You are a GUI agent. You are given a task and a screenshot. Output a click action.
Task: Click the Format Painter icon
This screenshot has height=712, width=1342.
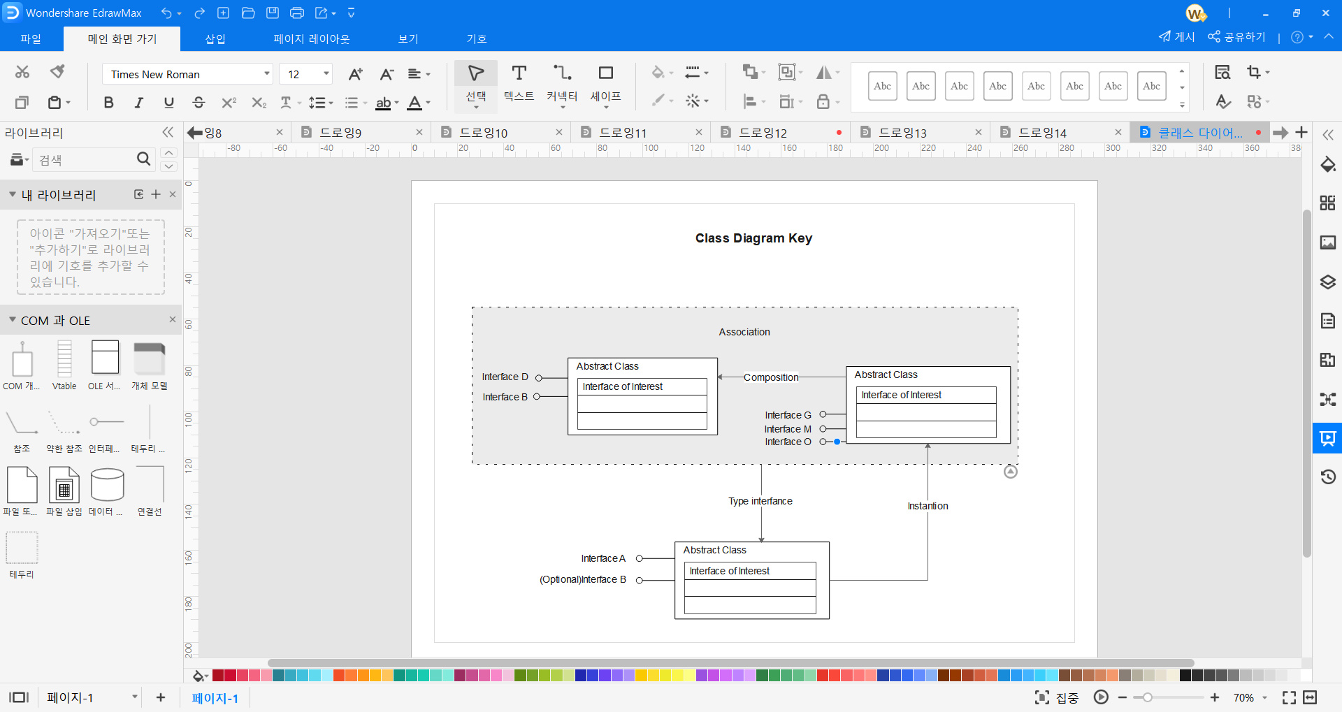click(57, 72)
